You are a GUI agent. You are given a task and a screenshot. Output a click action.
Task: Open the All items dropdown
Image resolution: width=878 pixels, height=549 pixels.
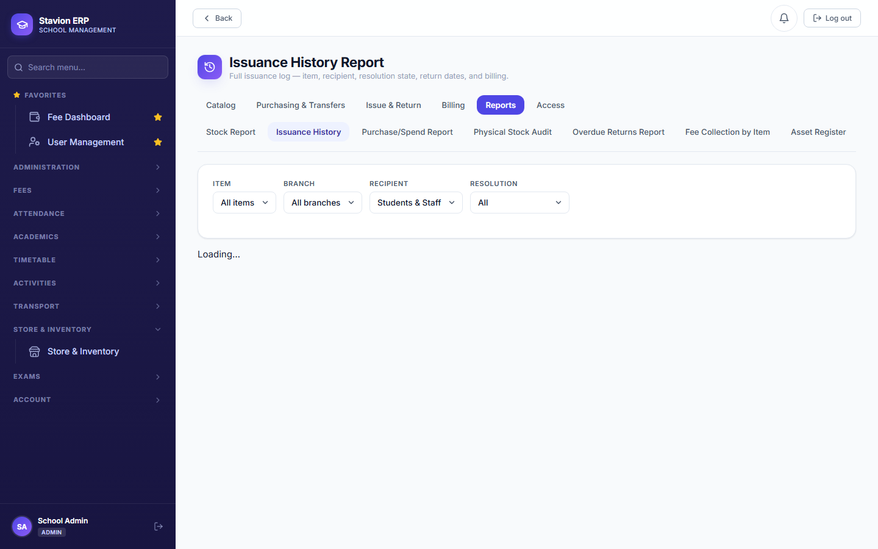tap(244, 203)
